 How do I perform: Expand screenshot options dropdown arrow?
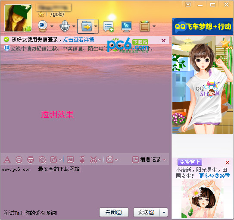tap(100, 160)
